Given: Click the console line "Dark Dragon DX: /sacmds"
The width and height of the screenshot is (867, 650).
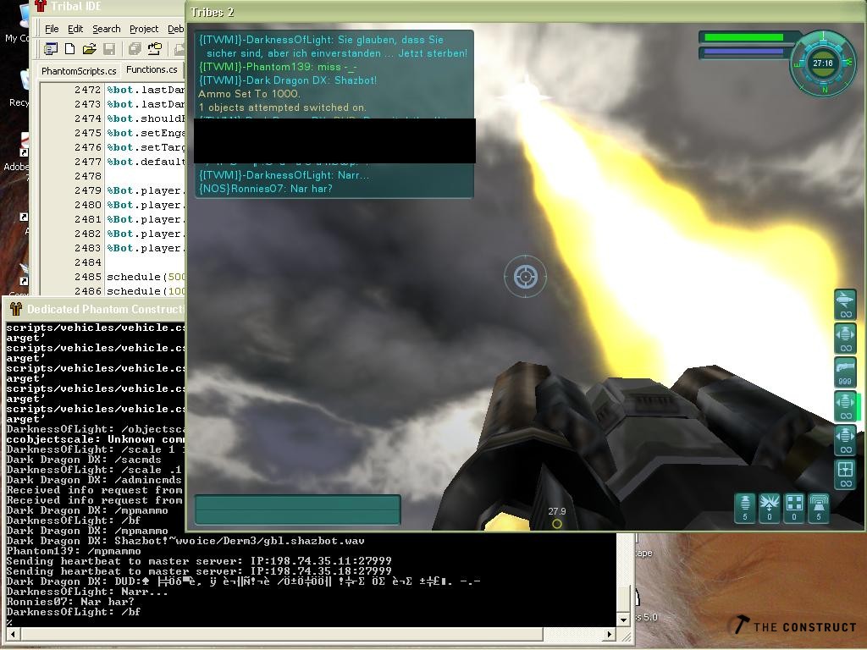Looking at the screenshot, I should 84,460.
